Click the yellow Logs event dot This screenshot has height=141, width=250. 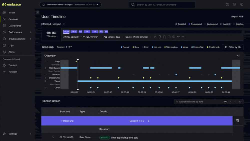click(76, 61)
